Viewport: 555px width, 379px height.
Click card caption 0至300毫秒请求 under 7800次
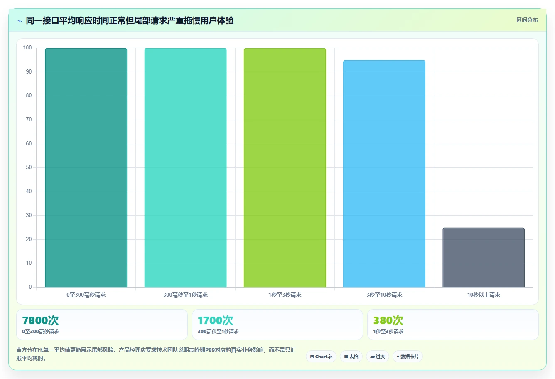(x=40, y=332)
